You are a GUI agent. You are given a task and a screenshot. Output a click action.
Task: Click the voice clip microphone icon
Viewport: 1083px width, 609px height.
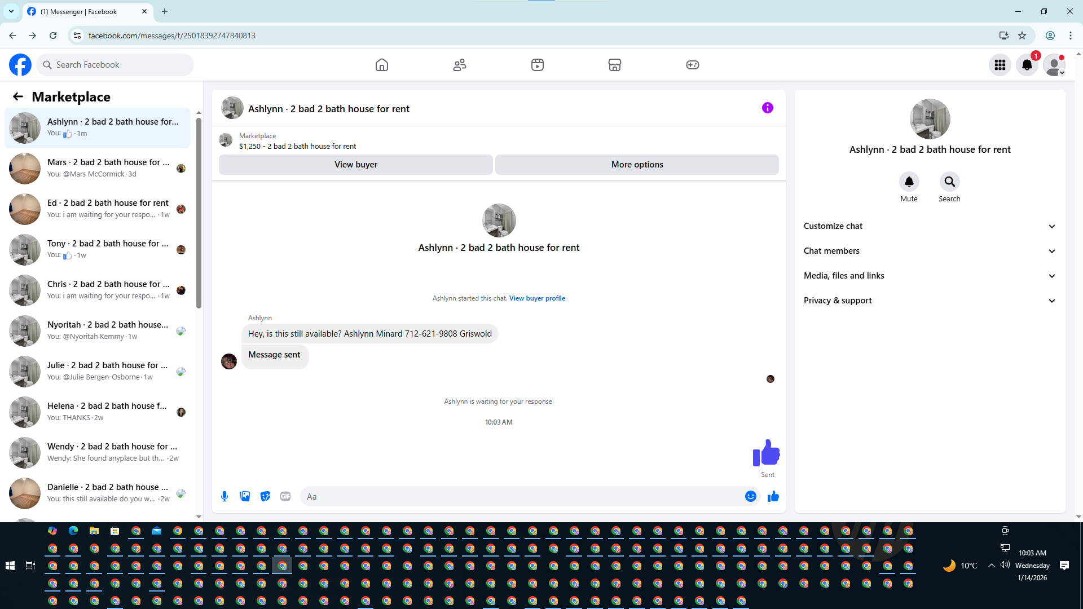click(224, 496)
